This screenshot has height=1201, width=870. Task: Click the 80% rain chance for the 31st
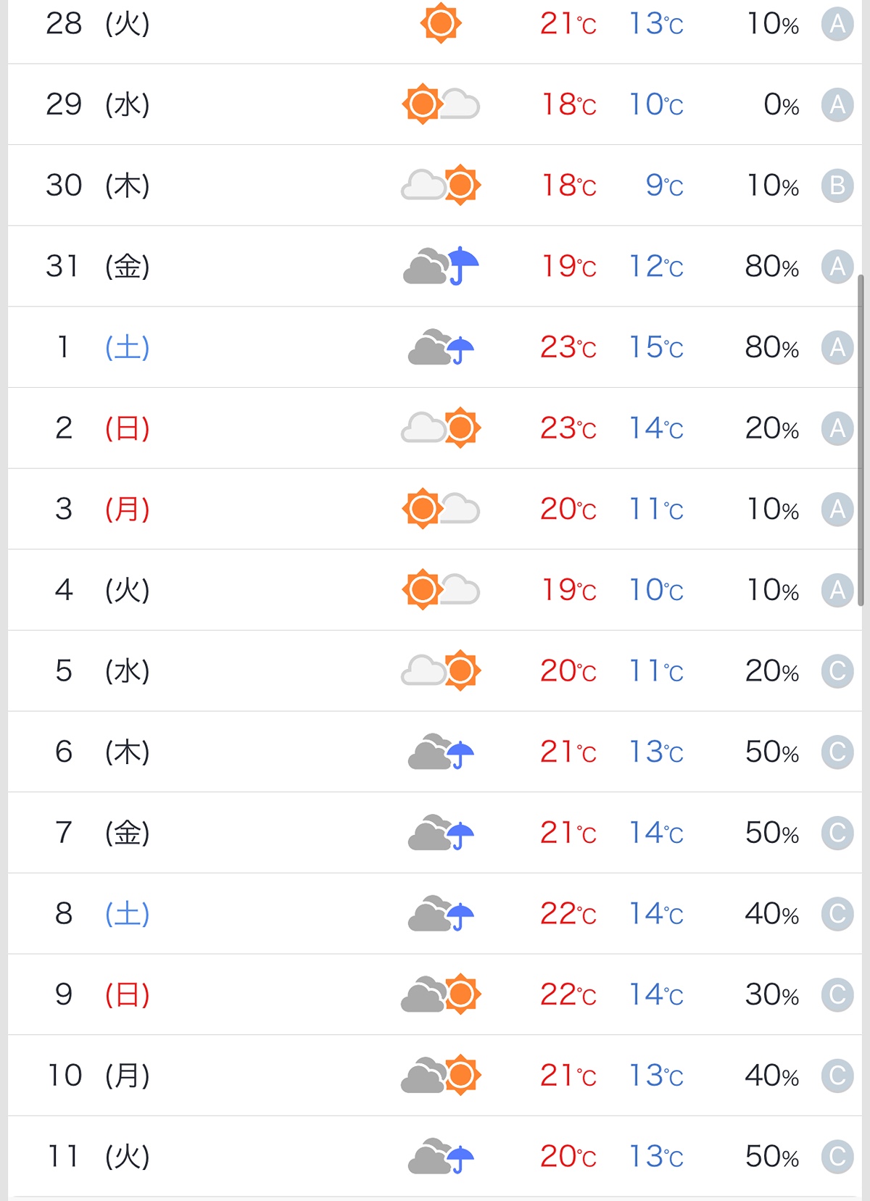click(771, 267)
